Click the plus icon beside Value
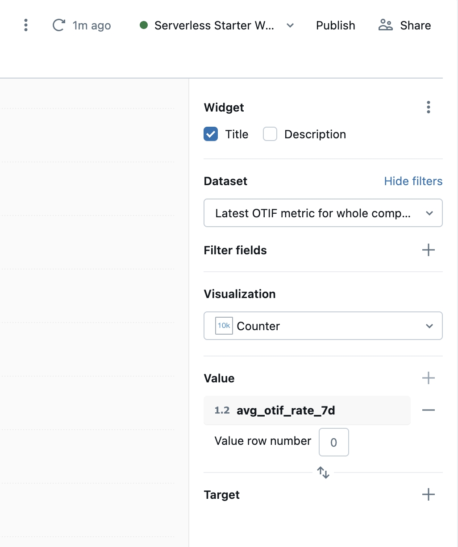The image size is (458, 547). [428, 378]
